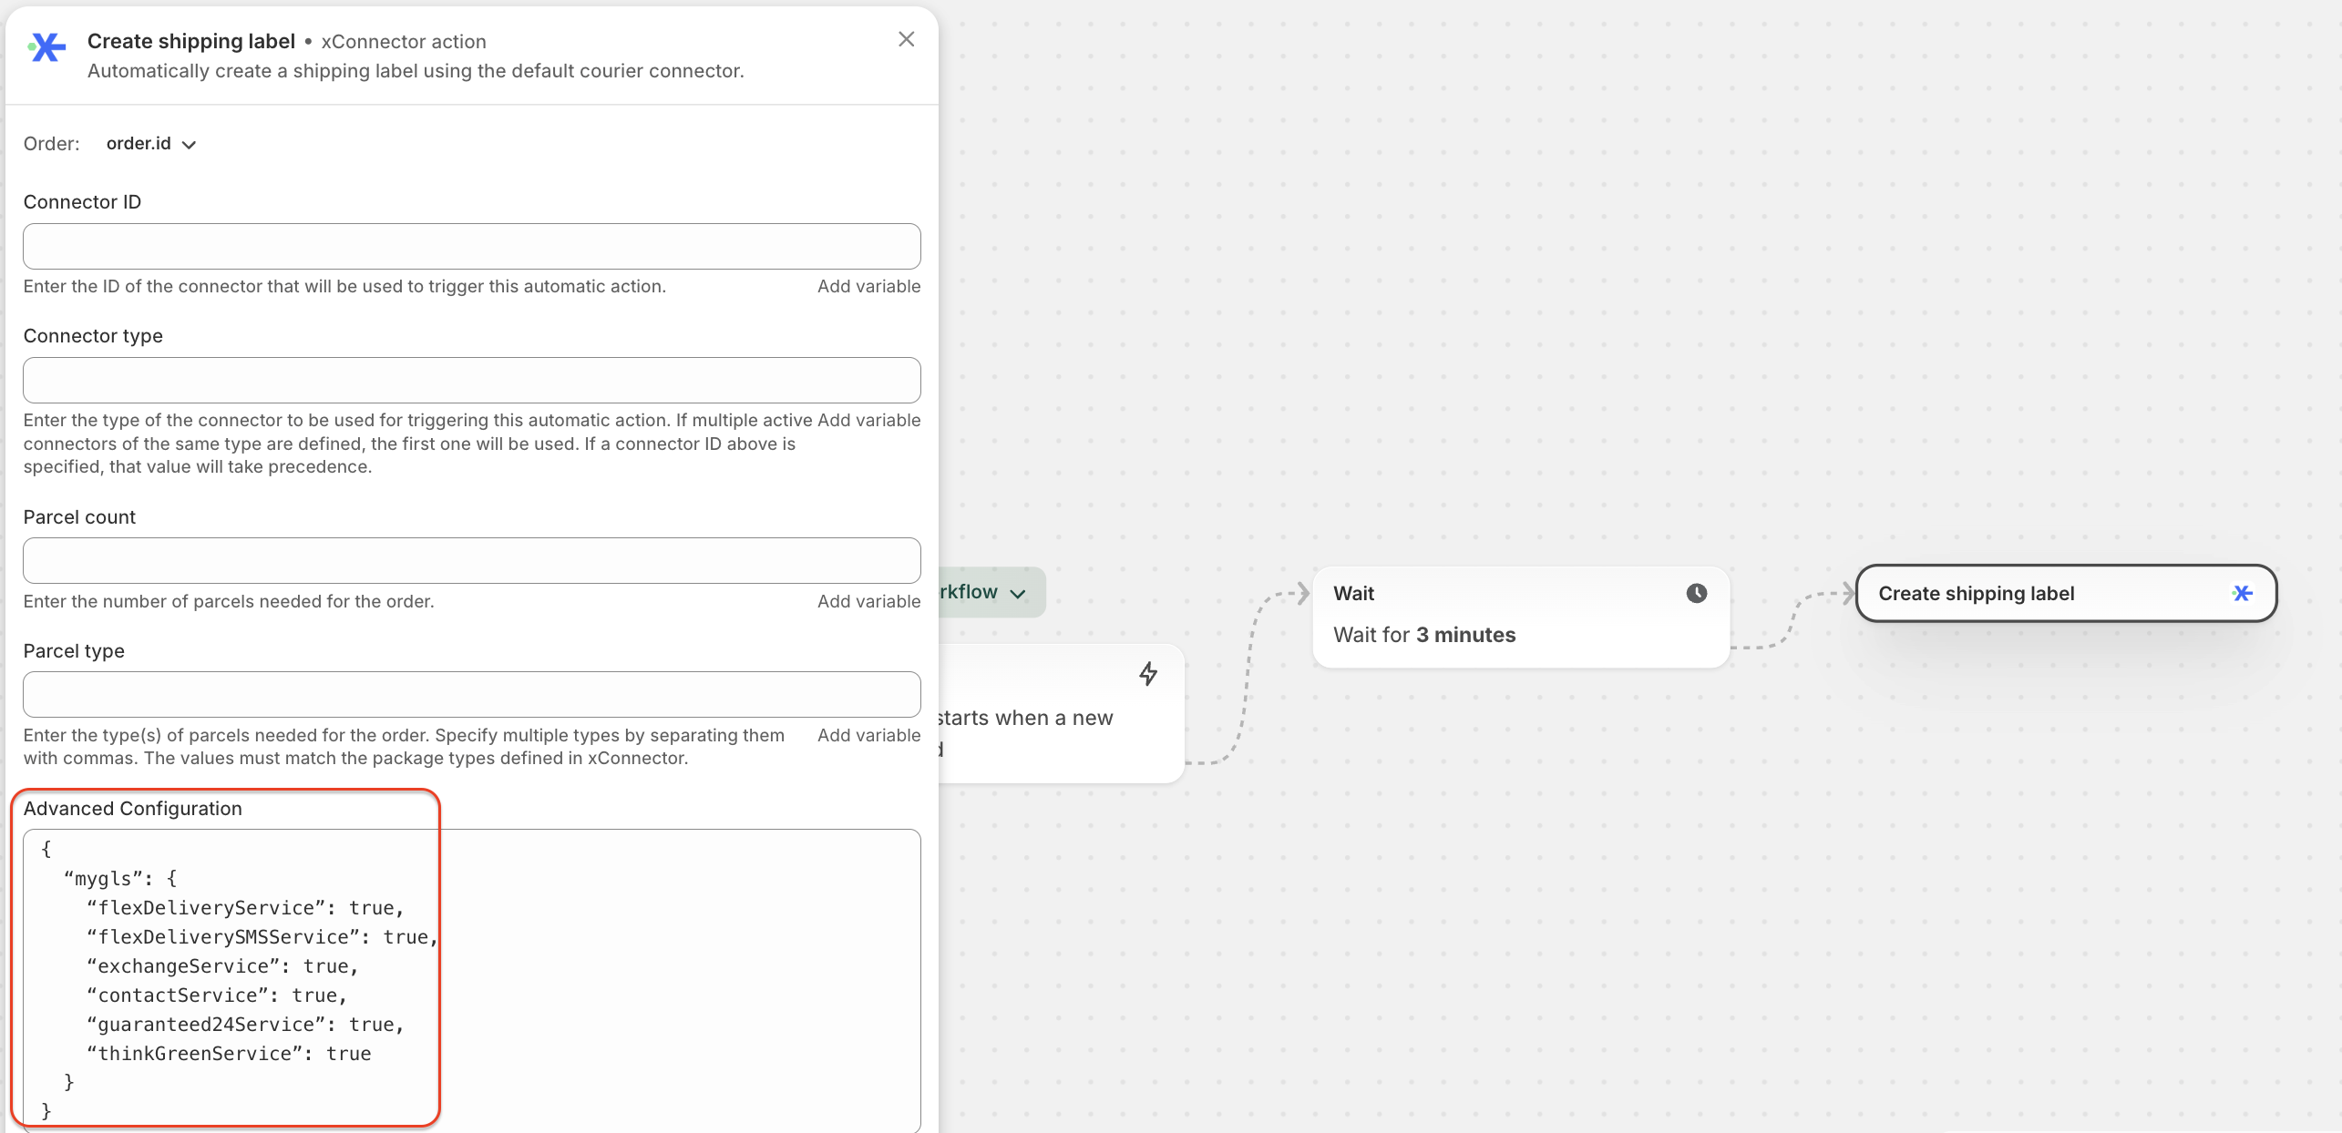2342x1133 pixels.
Task: Add variable to Connector ID
Action: point(868,286)
